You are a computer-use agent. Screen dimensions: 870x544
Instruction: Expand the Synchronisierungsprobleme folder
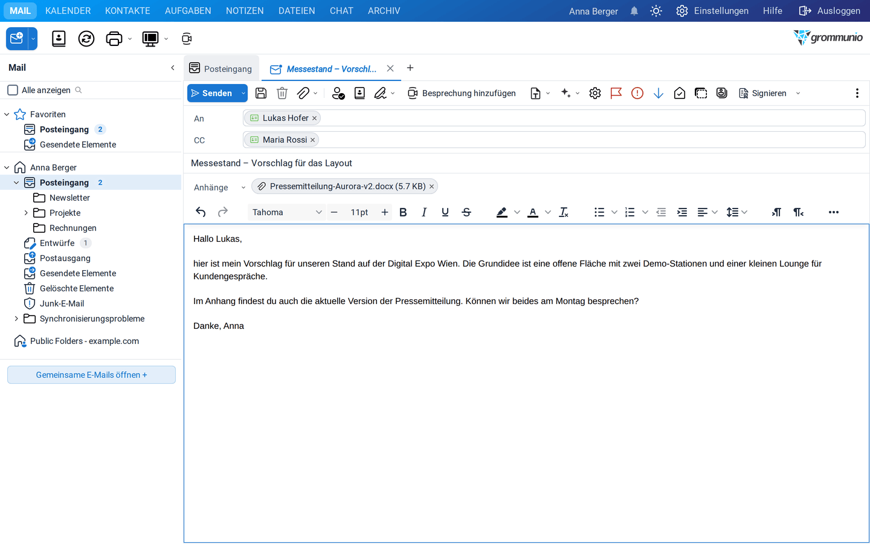click(x=16, y=319)
